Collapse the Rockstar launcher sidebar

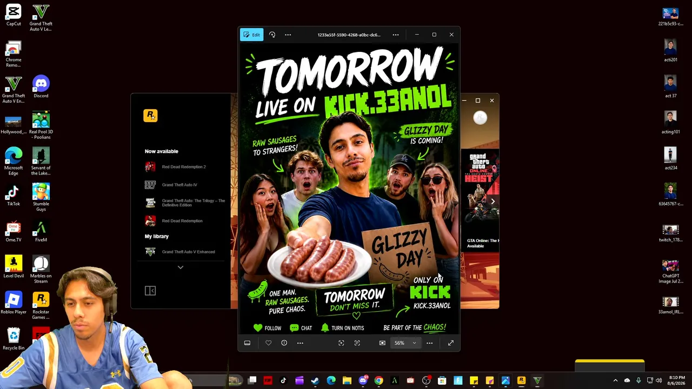150,291
